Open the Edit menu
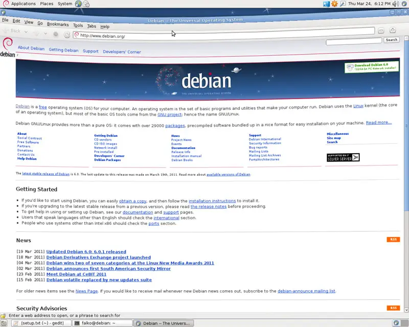Viewport: 409px width, 327px height. tap(16, 21)
